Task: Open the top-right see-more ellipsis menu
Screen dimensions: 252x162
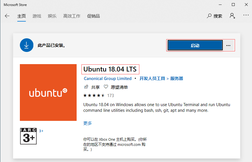Action: (246, 15)
